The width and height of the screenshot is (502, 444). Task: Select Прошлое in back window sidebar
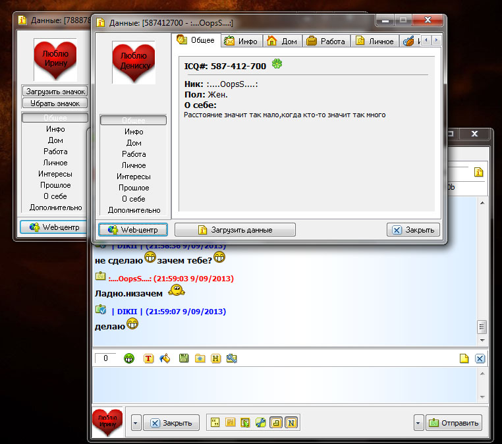55,185
